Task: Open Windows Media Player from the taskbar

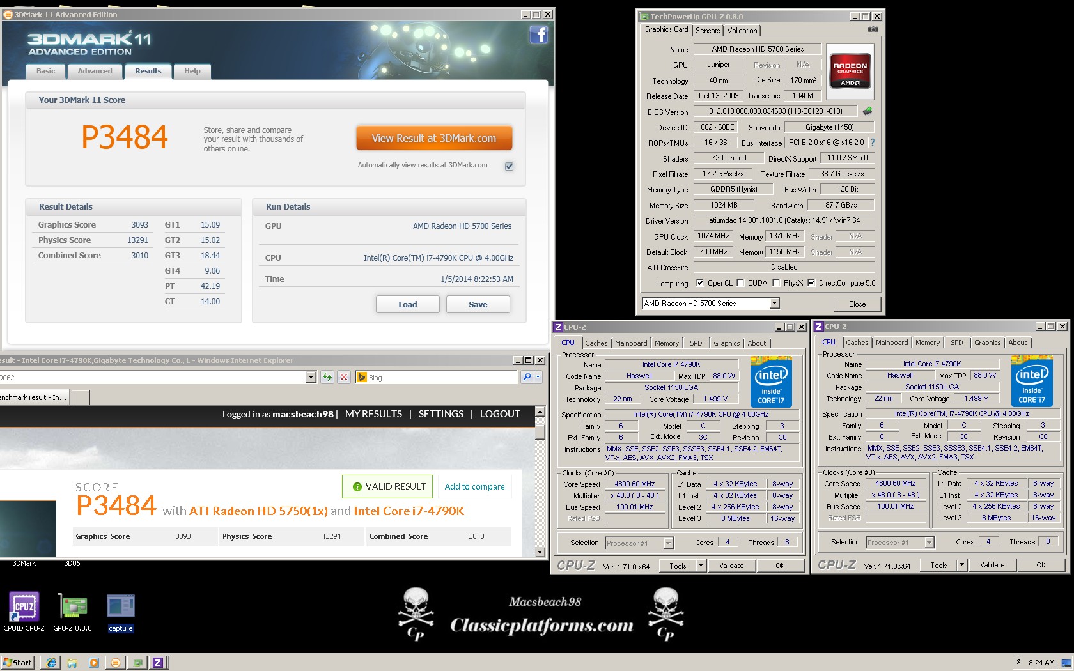Action: click(94, 663)
